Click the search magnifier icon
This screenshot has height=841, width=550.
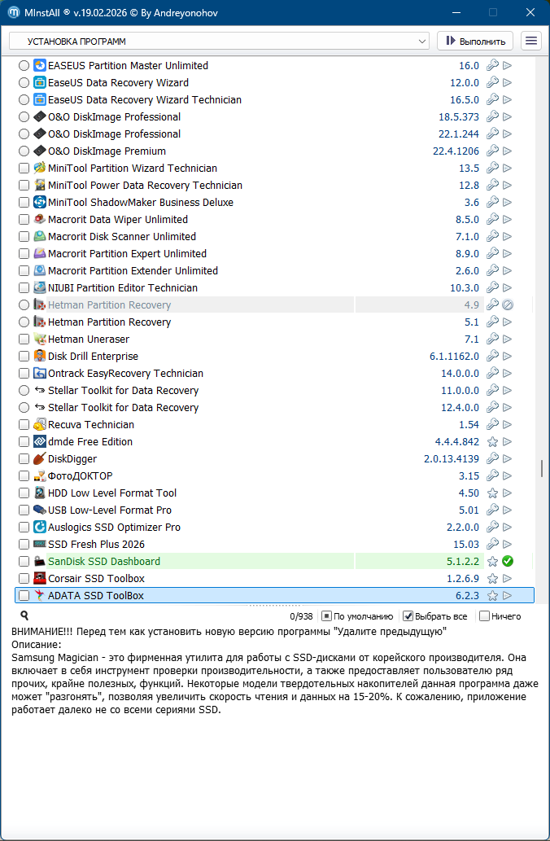[x=24, y=616]
